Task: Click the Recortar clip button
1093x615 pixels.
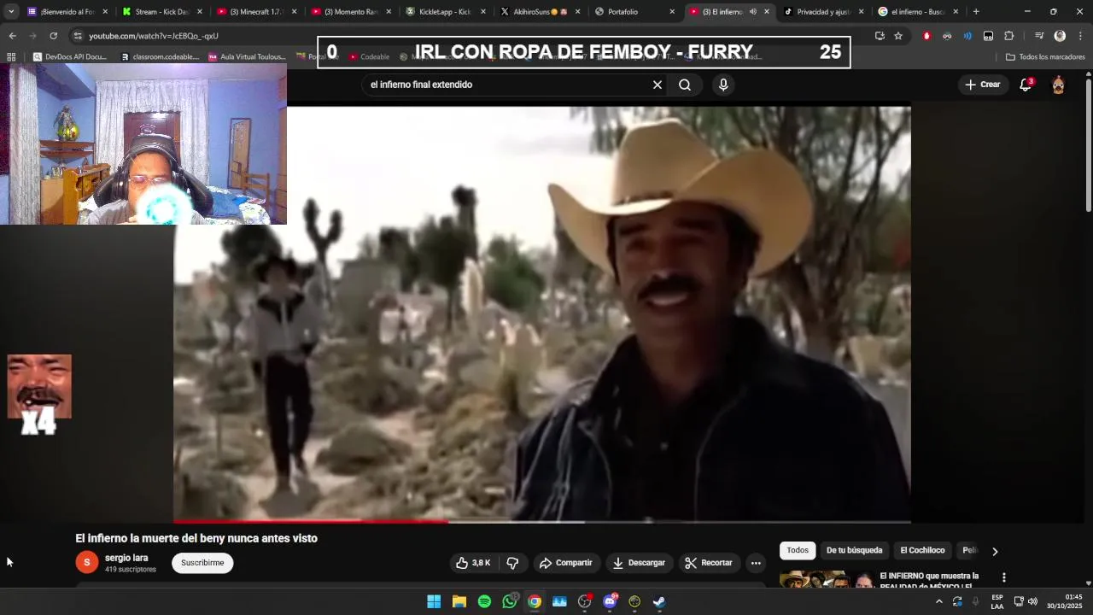Action: tap(709, 563)
